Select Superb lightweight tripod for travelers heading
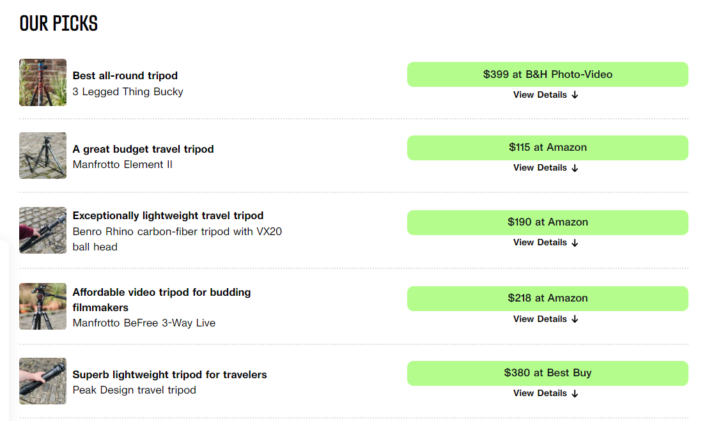The width and height of the screenshot is (723, 421). coord(169,375)
